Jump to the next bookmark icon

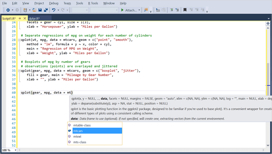click(x=197, y=10)
